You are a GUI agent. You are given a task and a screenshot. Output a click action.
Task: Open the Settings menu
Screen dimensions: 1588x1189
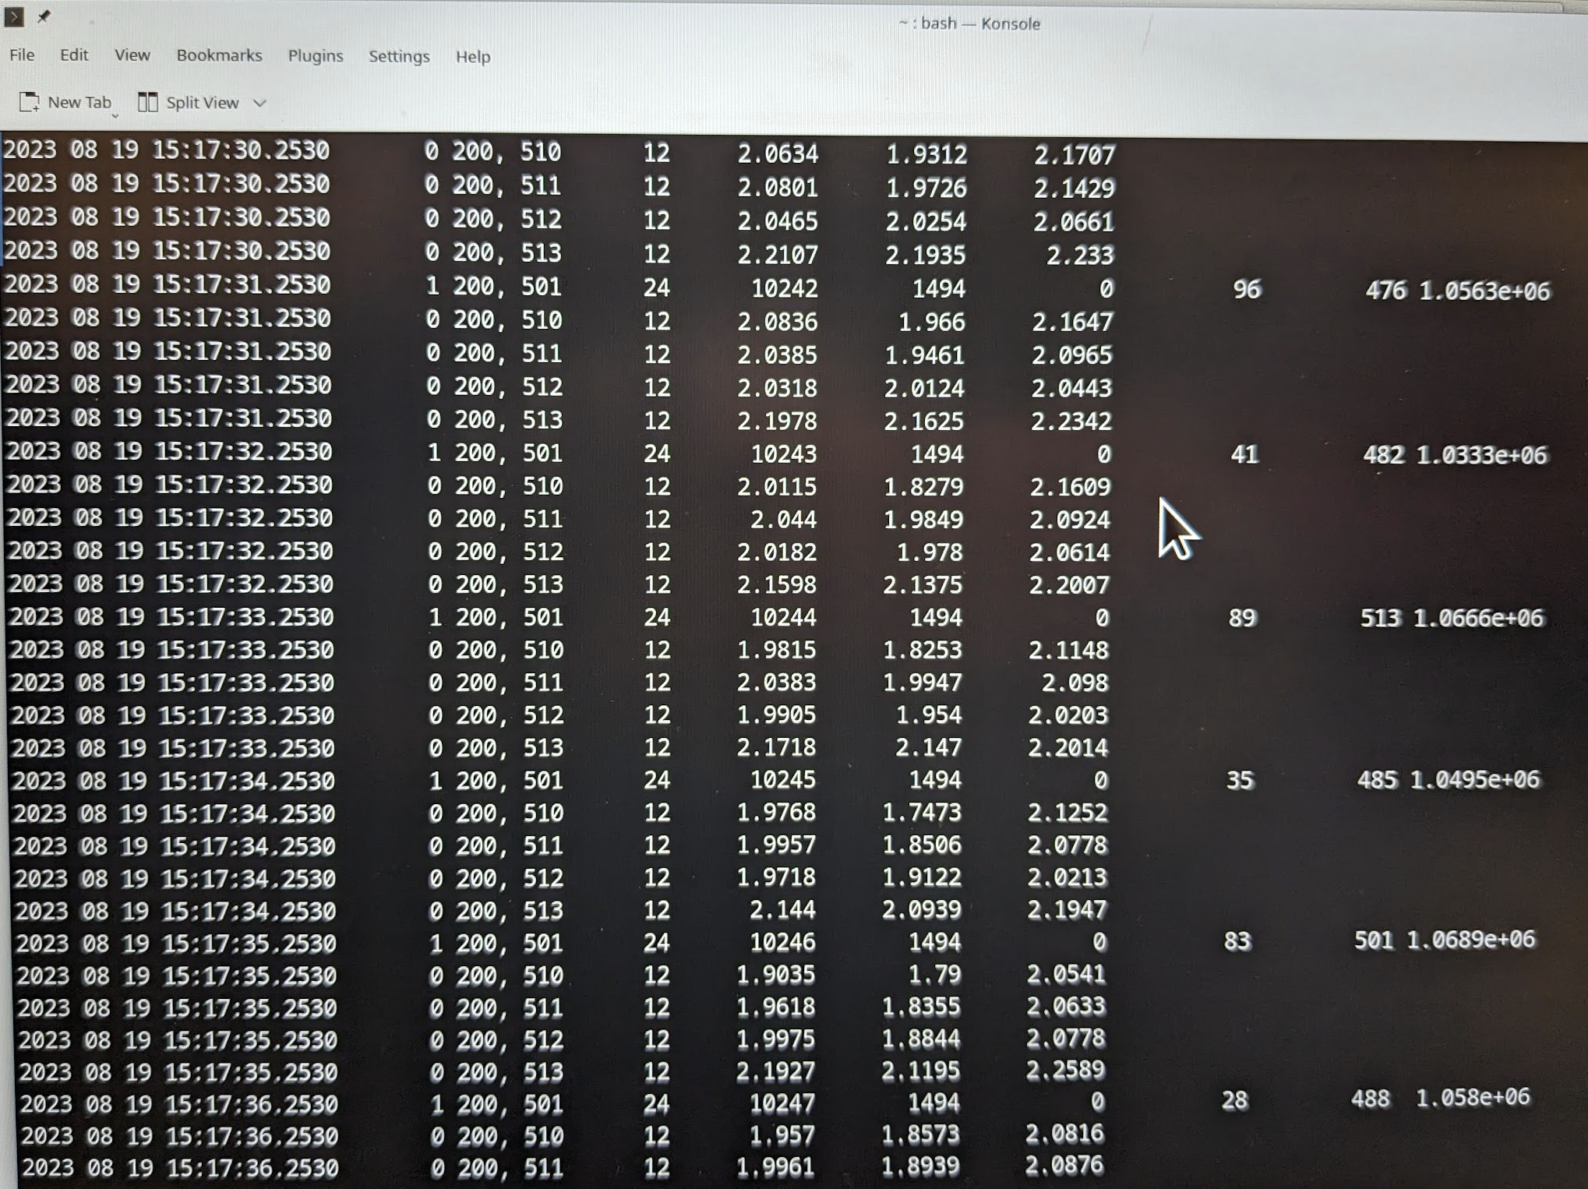pos(398,57)
